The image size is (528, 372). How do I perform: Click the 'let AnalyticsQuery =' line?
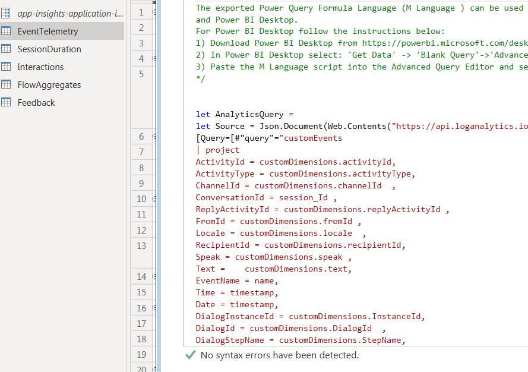click(x=245, y=115)
